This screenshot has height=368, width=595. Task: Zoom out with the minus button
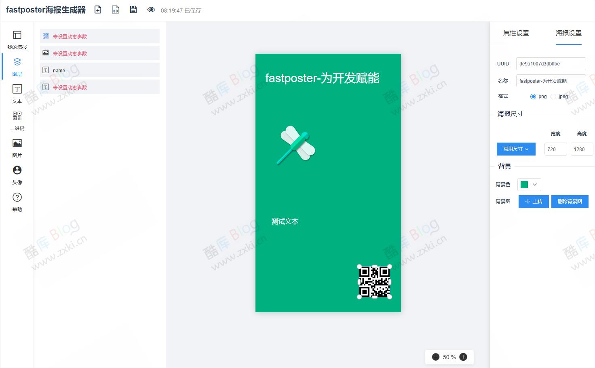(436, 357)
